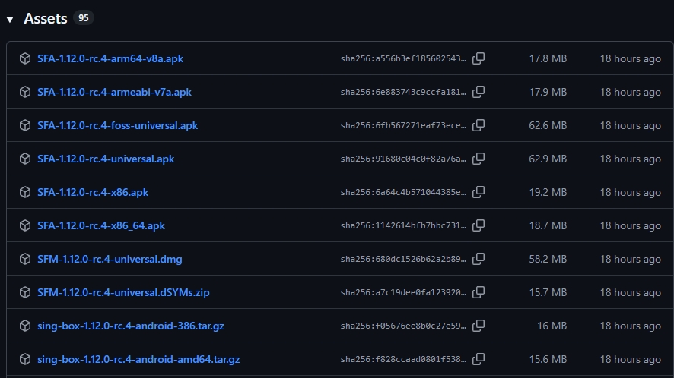Download sing-box-1.12.0-rc.4-android-amd64.tar.gz
The height and width of the screenshot is (378, 674).
138,359
